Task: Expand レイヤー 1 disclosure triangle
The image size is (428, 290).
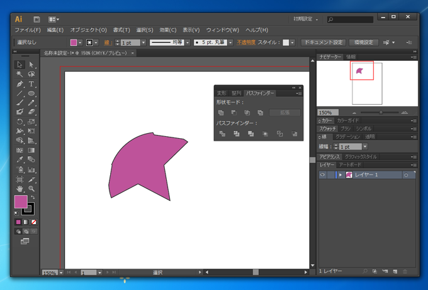Action: [x=341, y=175]
